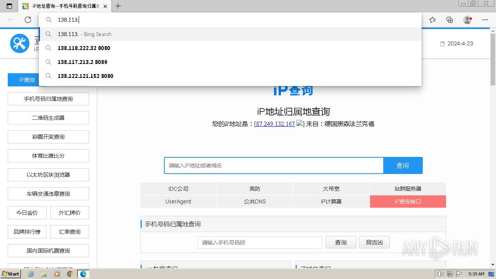
Task: Open the Windows Start button
Action: point(10,274)
